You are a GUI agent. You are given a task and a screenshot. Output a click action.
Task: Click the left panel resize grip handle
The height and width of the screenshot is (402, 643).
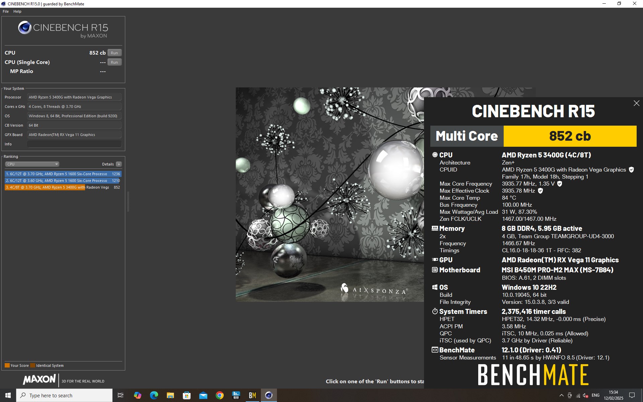coord(128,201)
